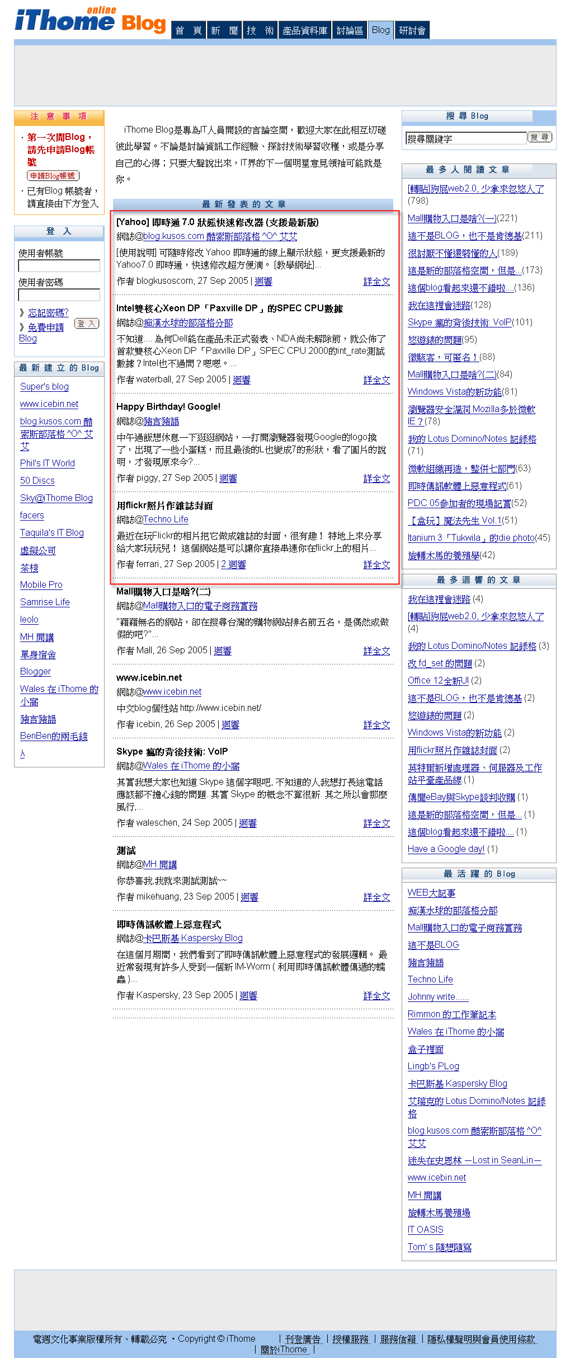
Task: Open 【盒玩】魔法先生 Vol.1 article link
Action: tap(454, 520)
